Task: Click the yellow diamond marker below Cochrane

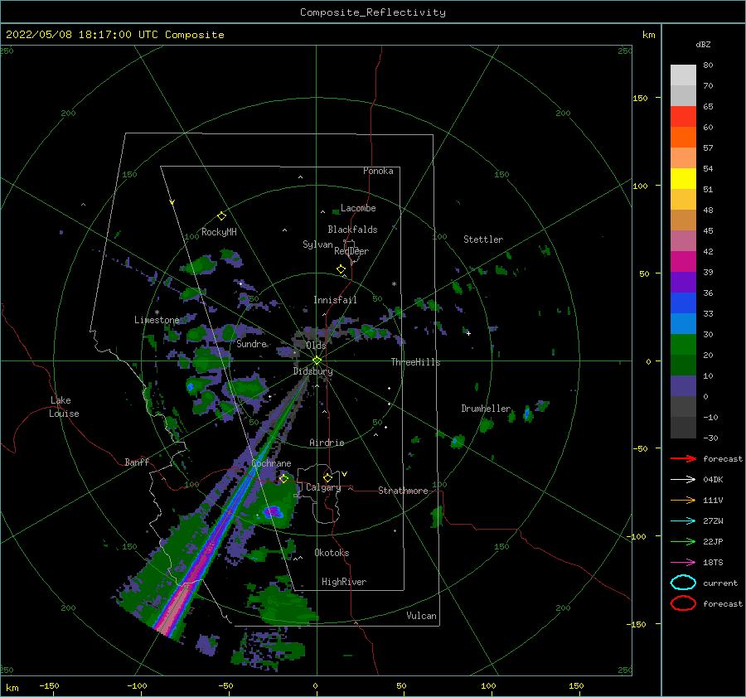Action: pyautogui.click(x=284, y=478)
